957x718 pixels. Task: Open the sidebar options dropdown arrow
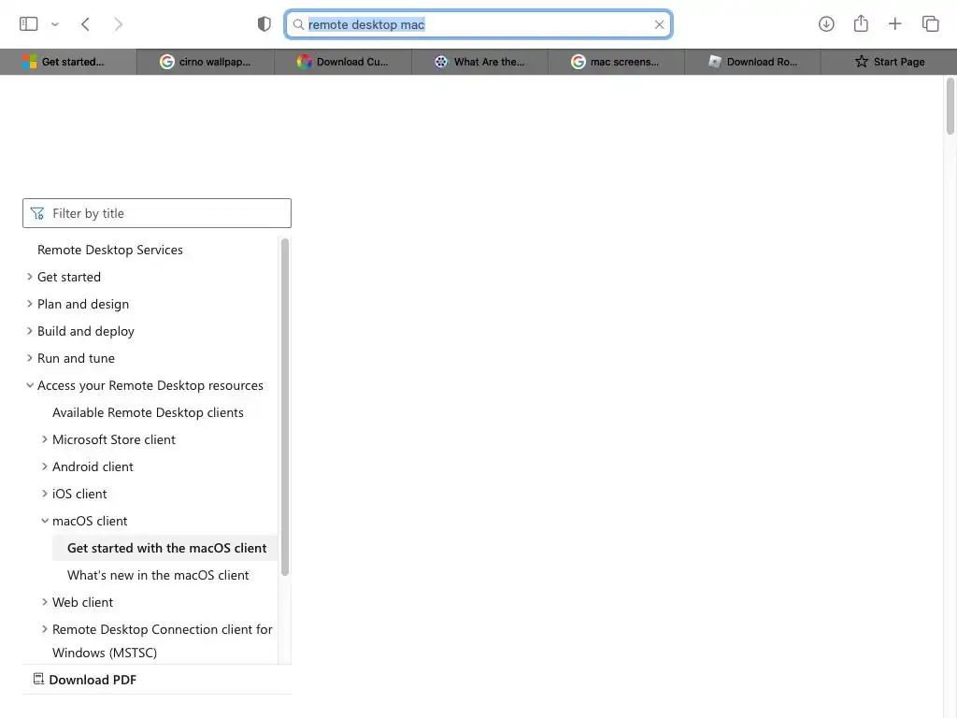(55, 24)
